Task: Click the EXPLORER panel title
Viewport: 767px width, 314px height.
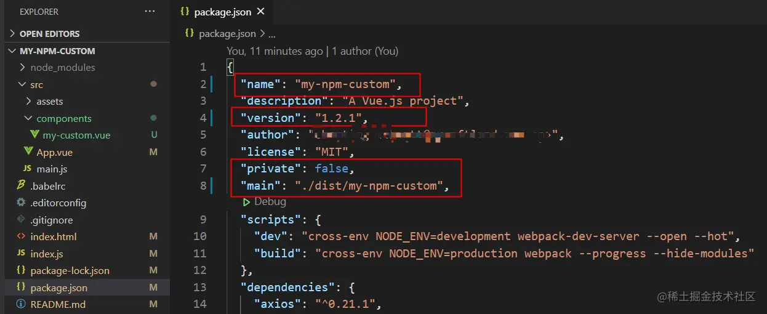Action: pos(40,12)
